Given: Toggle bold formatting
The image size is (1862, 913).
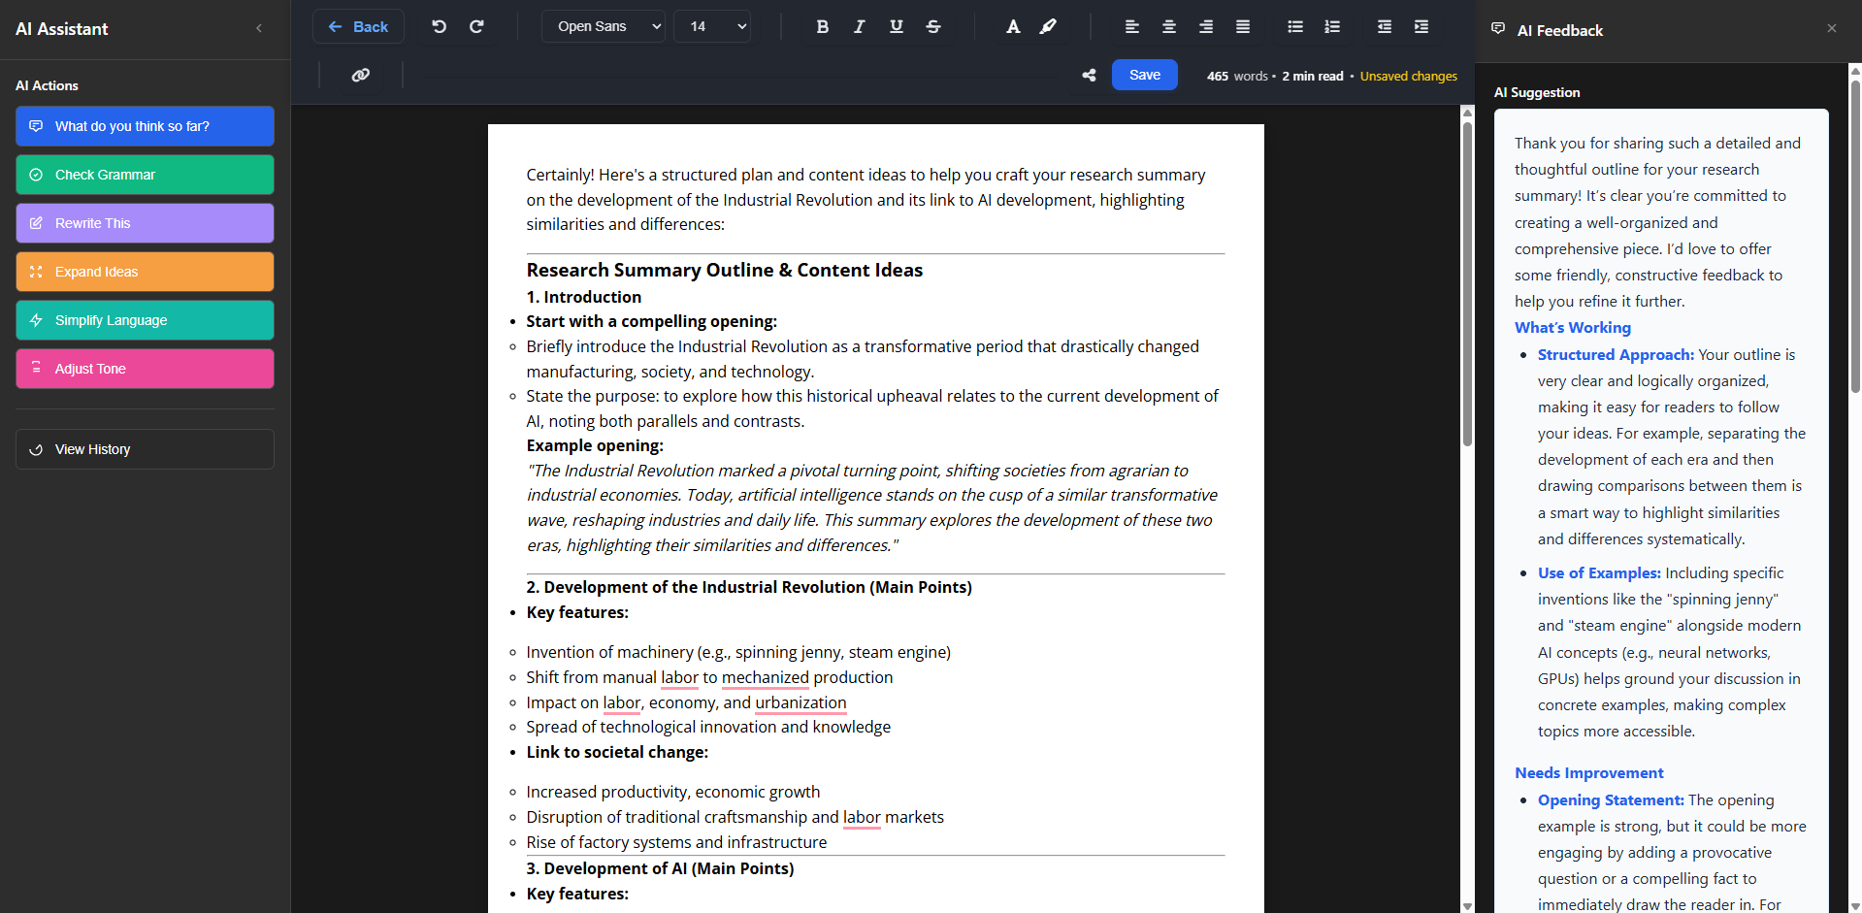Looking at the screenshot, I should click(821, 26).
